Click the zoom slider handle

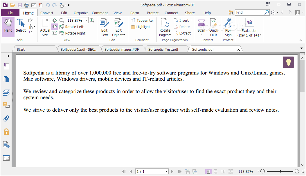tap(280, 172)
